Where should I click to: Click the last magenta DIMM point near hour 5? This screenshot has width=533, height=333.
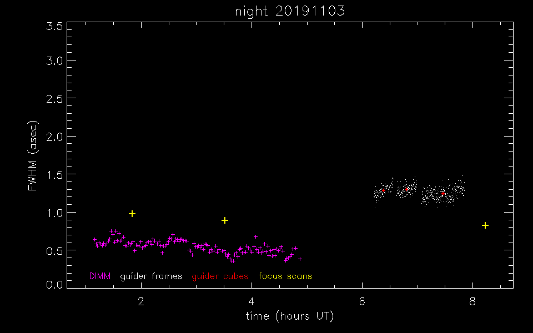click(300, 259)
